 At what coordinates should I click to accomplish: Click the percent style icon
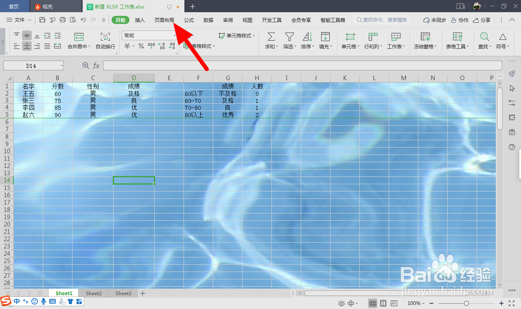coord(141,46)
